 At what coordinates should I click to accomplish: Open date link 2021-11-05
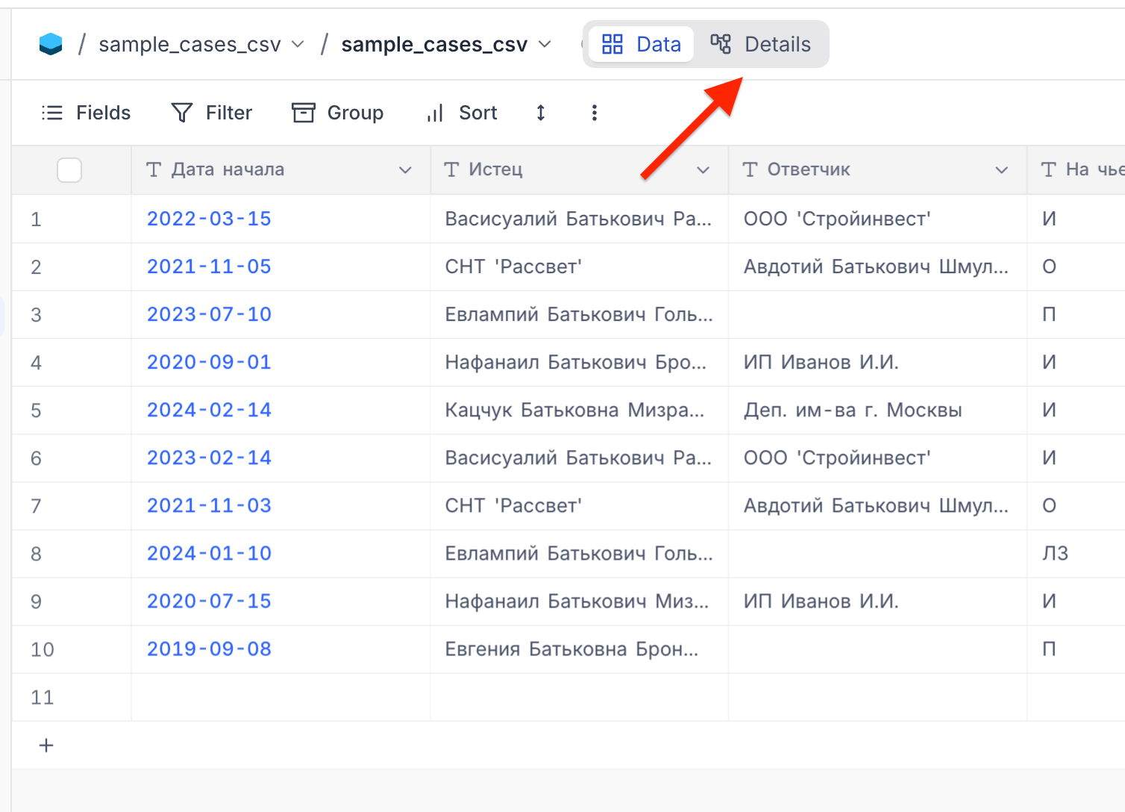209,266
